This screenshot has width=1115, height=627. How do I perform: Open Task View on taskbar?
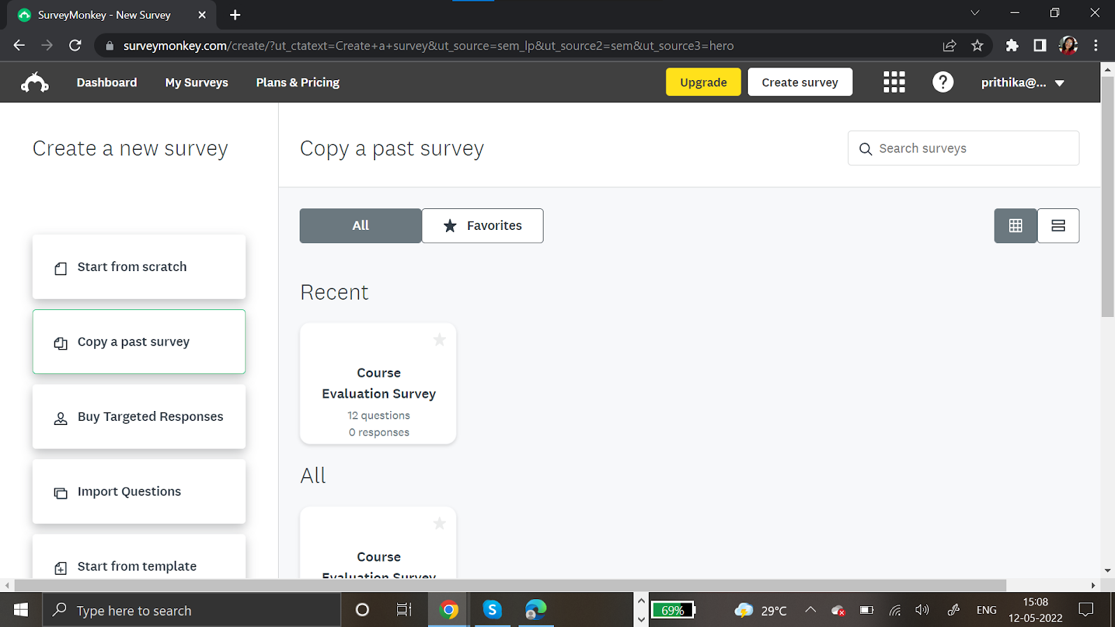(404, 610)
